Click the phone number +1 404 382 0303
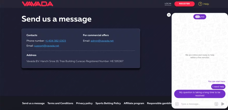228x110 pixels. point(55,41)
